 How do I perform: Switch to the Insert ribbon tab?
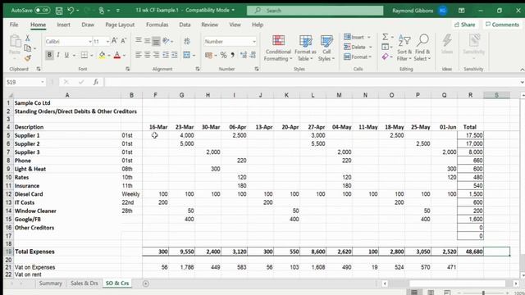click(63, 25)
